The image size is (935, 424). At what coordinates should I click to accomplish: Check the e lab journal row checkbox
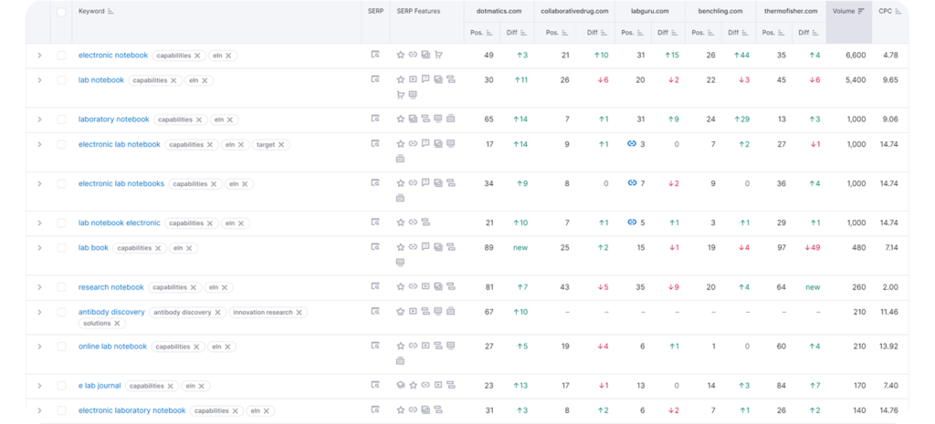tap(61, 386)
